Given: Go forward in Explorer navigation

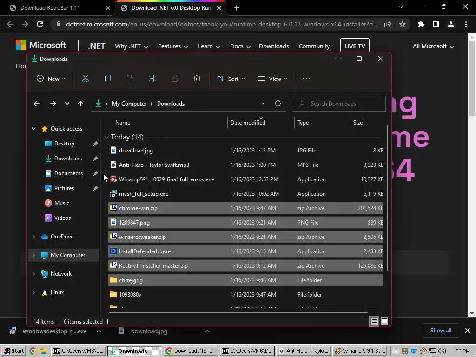Looking at the screenshot, I should tap(53, 104).
